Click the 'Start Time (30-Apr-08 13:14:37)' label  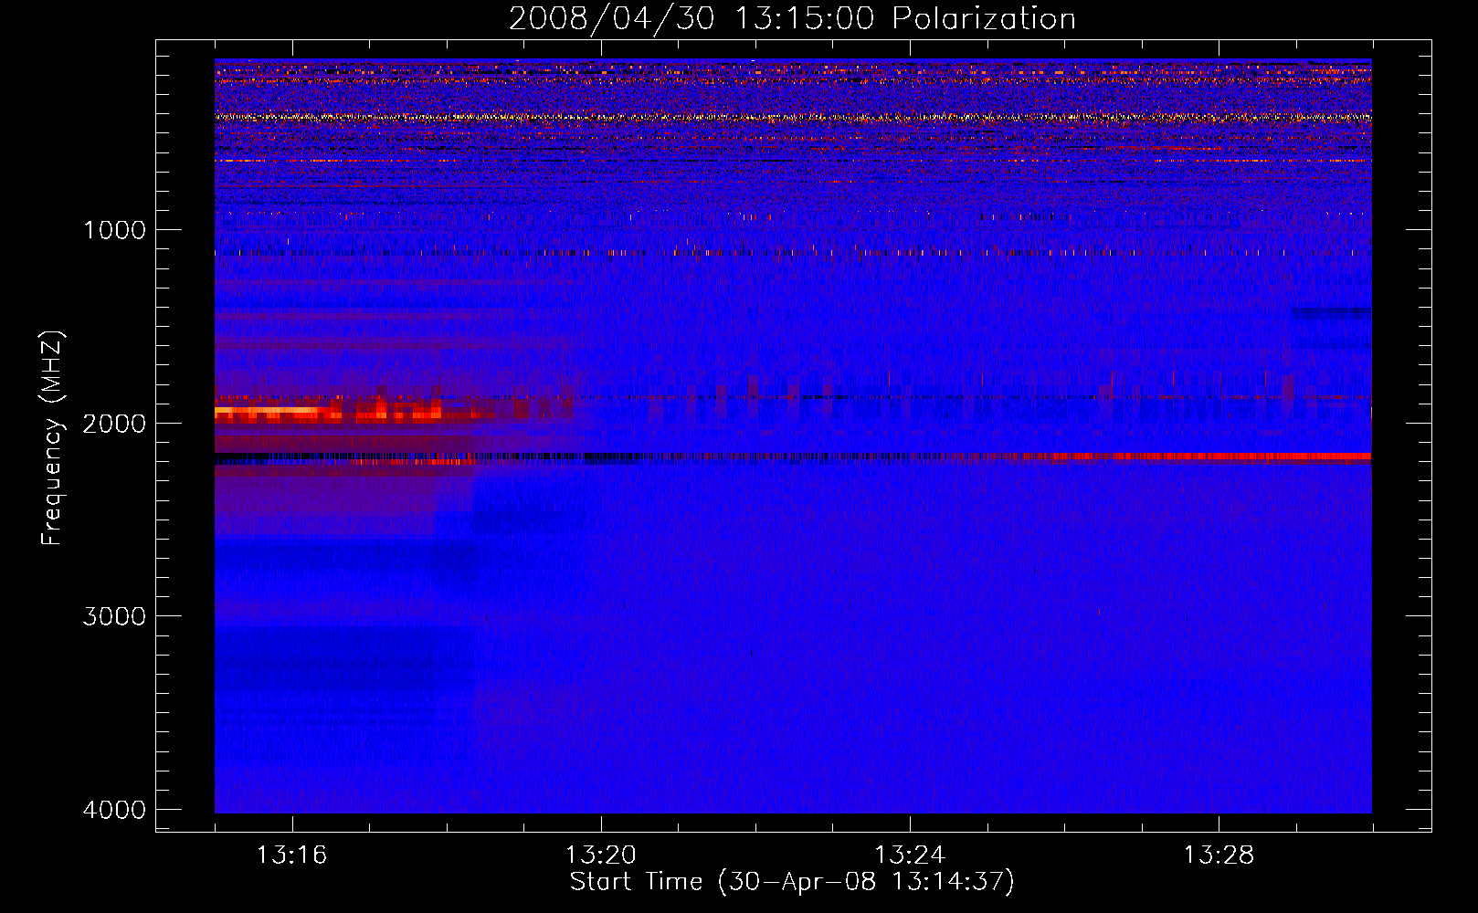click(x=792, y=882)
